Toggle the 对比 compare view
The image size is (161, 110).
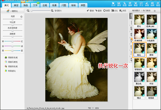tap(114, 11)
